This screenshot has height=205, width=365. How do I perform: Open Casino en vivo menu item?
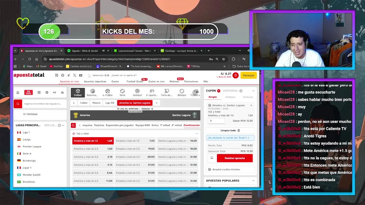point(156,81)
